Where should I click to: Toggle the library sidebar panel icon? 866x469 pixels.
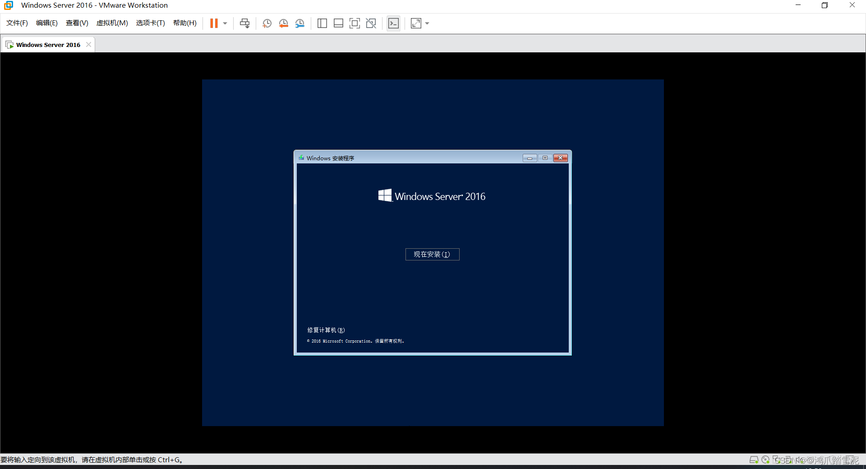[322, 23]
